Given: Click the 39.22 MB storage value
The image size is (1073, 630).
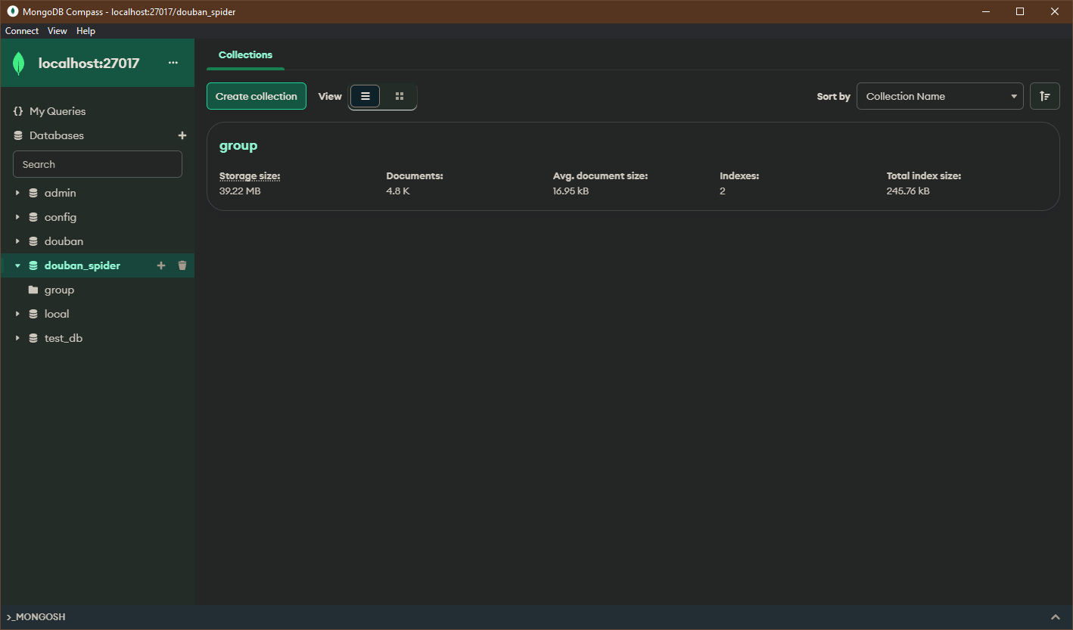Looking at the screenshot, I should [x=240, y=191].
